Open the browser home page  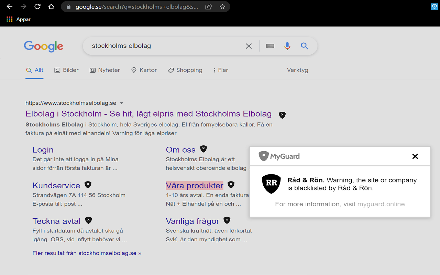pos(51,7)
